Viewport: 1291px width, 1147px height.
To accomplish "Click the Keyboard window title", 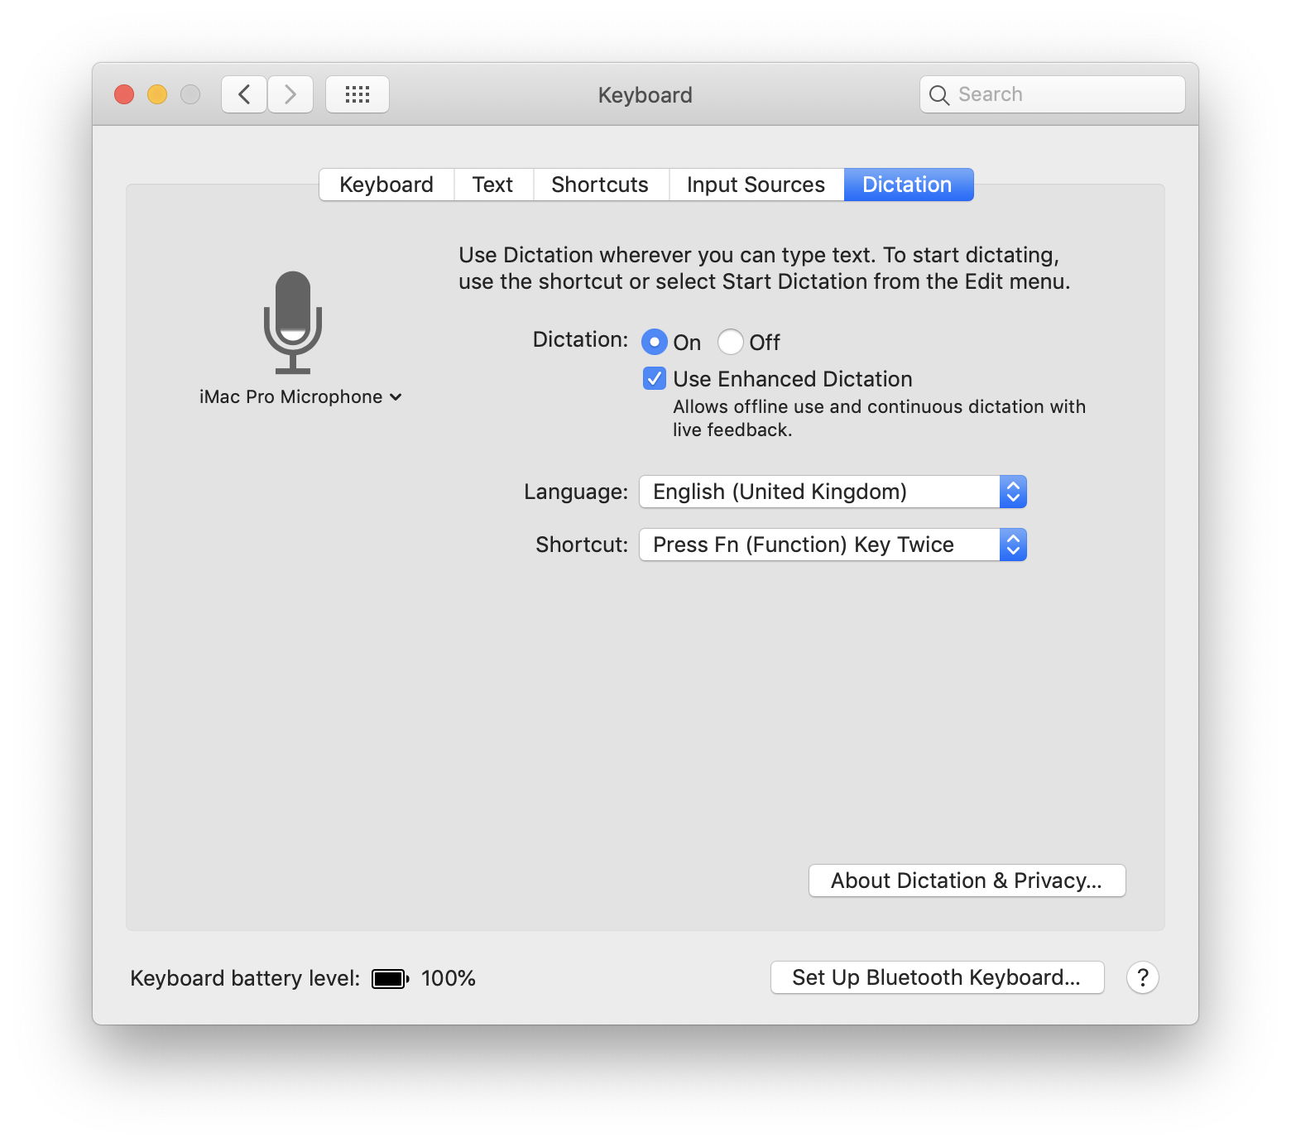I will coord(645,95).
